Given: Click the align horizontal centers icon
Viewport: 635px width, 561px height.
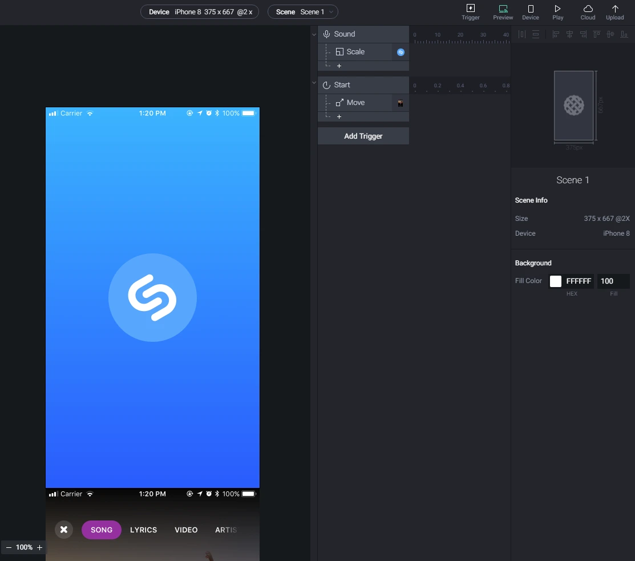Looking at the screenshot, I should [569, 34].
